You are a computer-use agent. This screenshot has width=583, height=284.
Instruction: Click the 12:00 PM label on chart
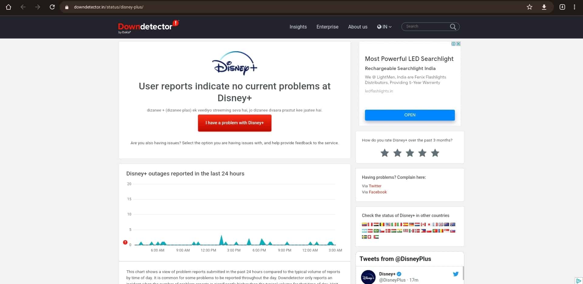pos(208,250)
